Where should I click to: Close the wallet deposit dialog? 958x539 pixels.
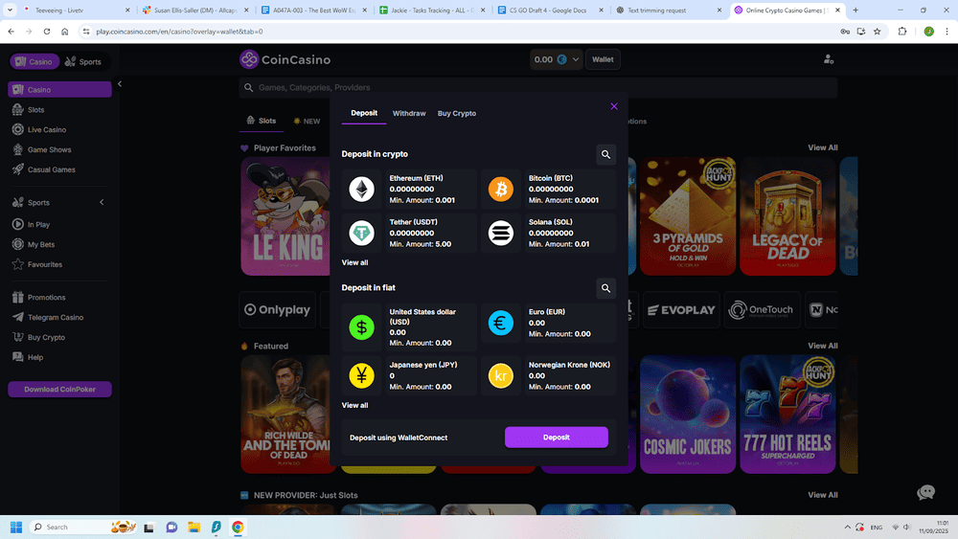point(614,106)
